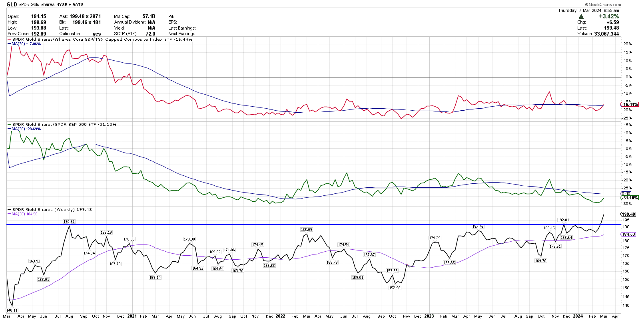Click the -31.10% value tag on right axis
This screenshot has height=320, width=640.
630,198
